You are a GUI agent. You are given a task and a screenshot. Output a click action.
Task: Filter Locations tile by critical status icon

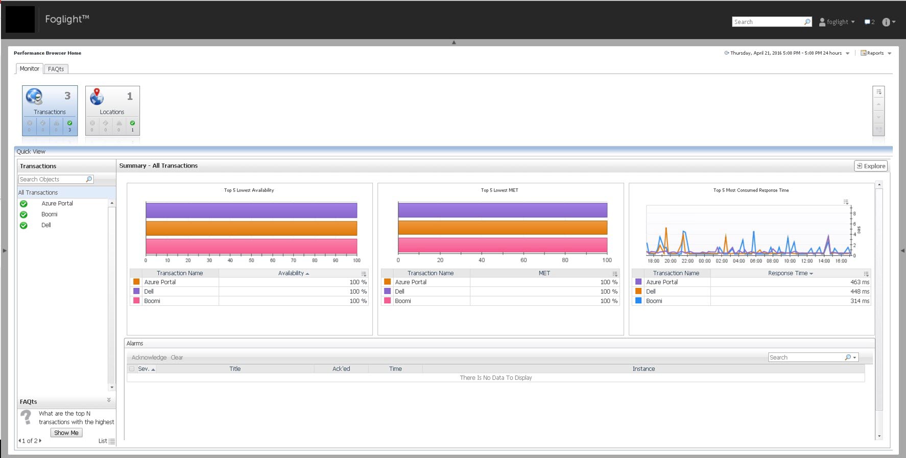[x=106, y=123]
